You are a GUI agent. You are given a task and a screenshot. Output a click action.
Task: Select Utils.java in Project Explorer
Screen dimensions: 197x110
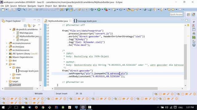[x=24, y=40]
